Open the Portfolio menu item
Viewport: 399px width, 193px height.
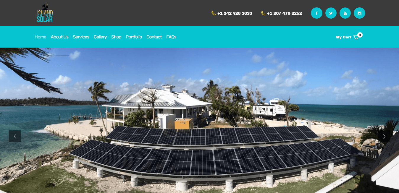pyautogui.click(x=134, y=37)
